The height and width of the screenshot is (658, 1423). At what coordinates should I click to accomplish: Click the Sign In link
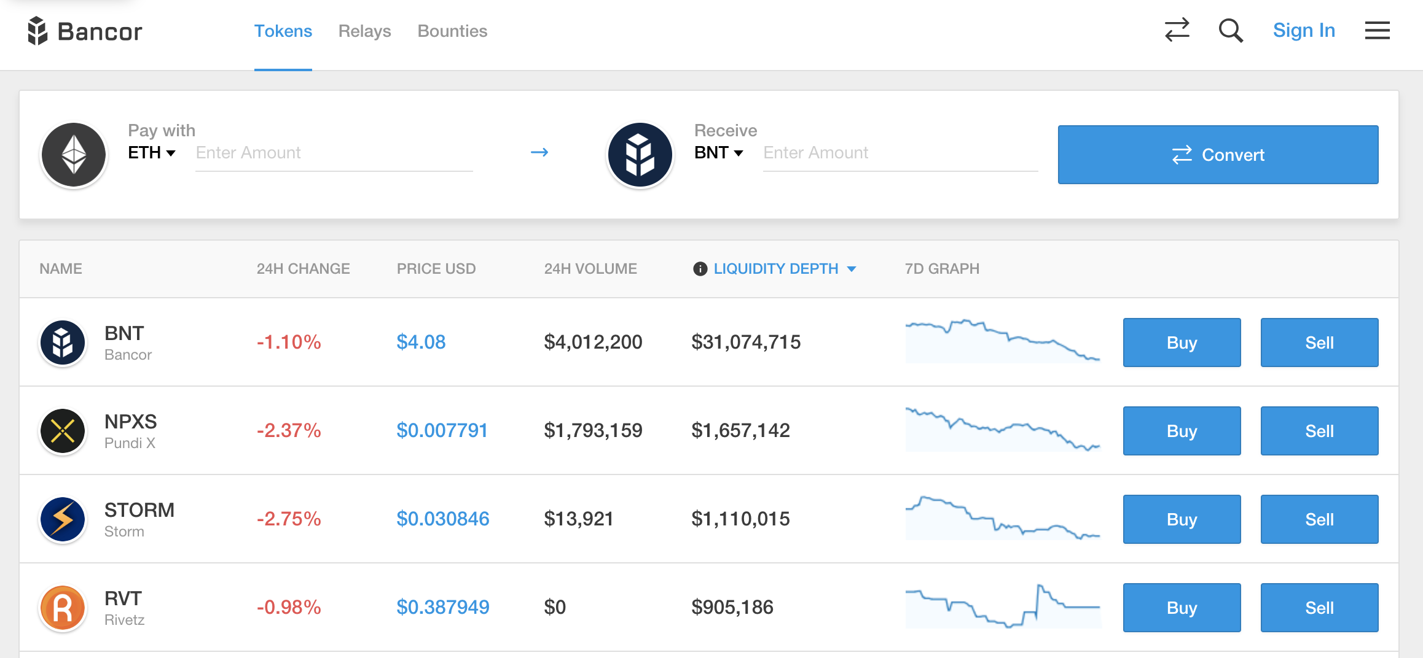[x=1304, y=30]
